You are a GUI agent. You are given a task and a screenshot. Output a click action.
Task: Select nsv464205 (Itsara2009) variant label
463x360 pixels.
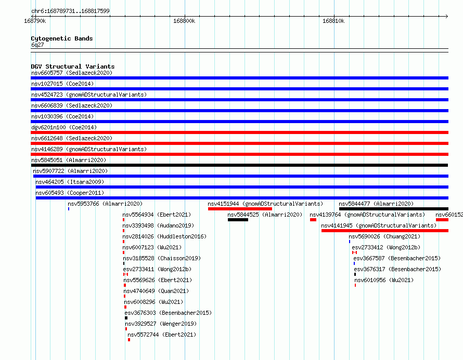(70, 182)
